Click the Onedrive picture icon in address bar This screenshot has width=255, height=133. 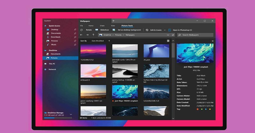101,35
